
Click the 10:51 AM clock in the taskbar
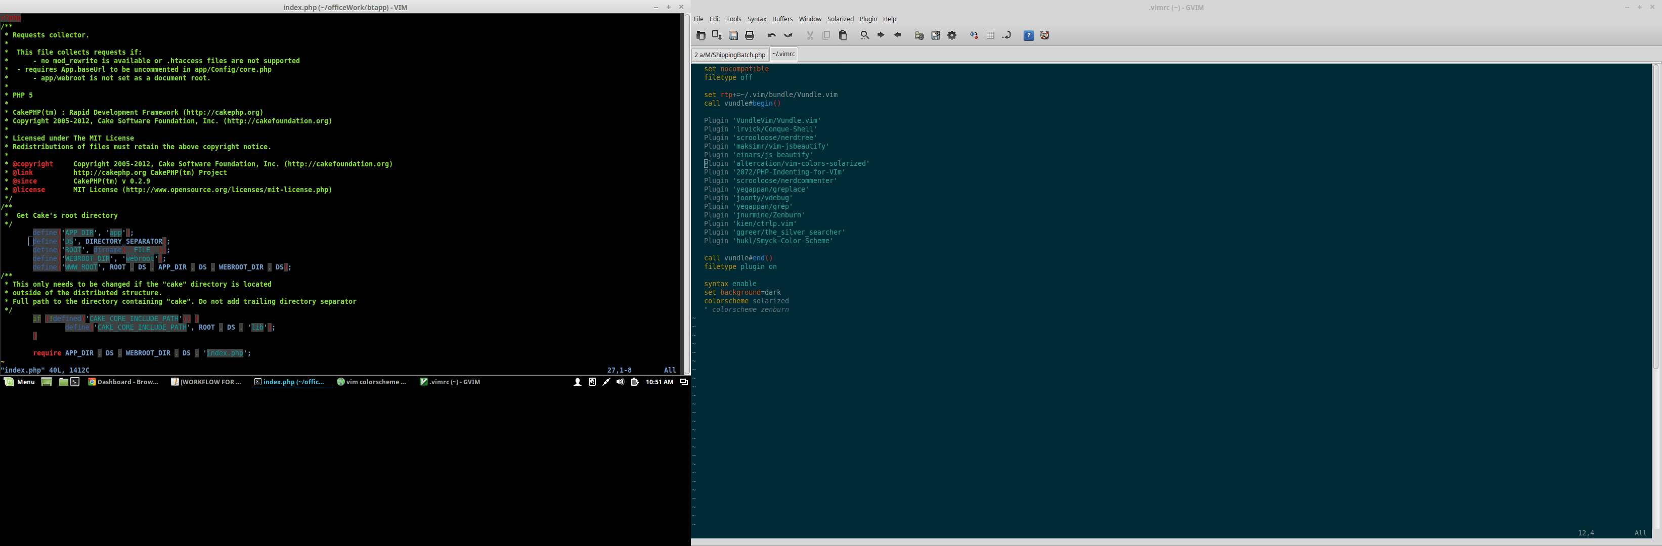660,382
